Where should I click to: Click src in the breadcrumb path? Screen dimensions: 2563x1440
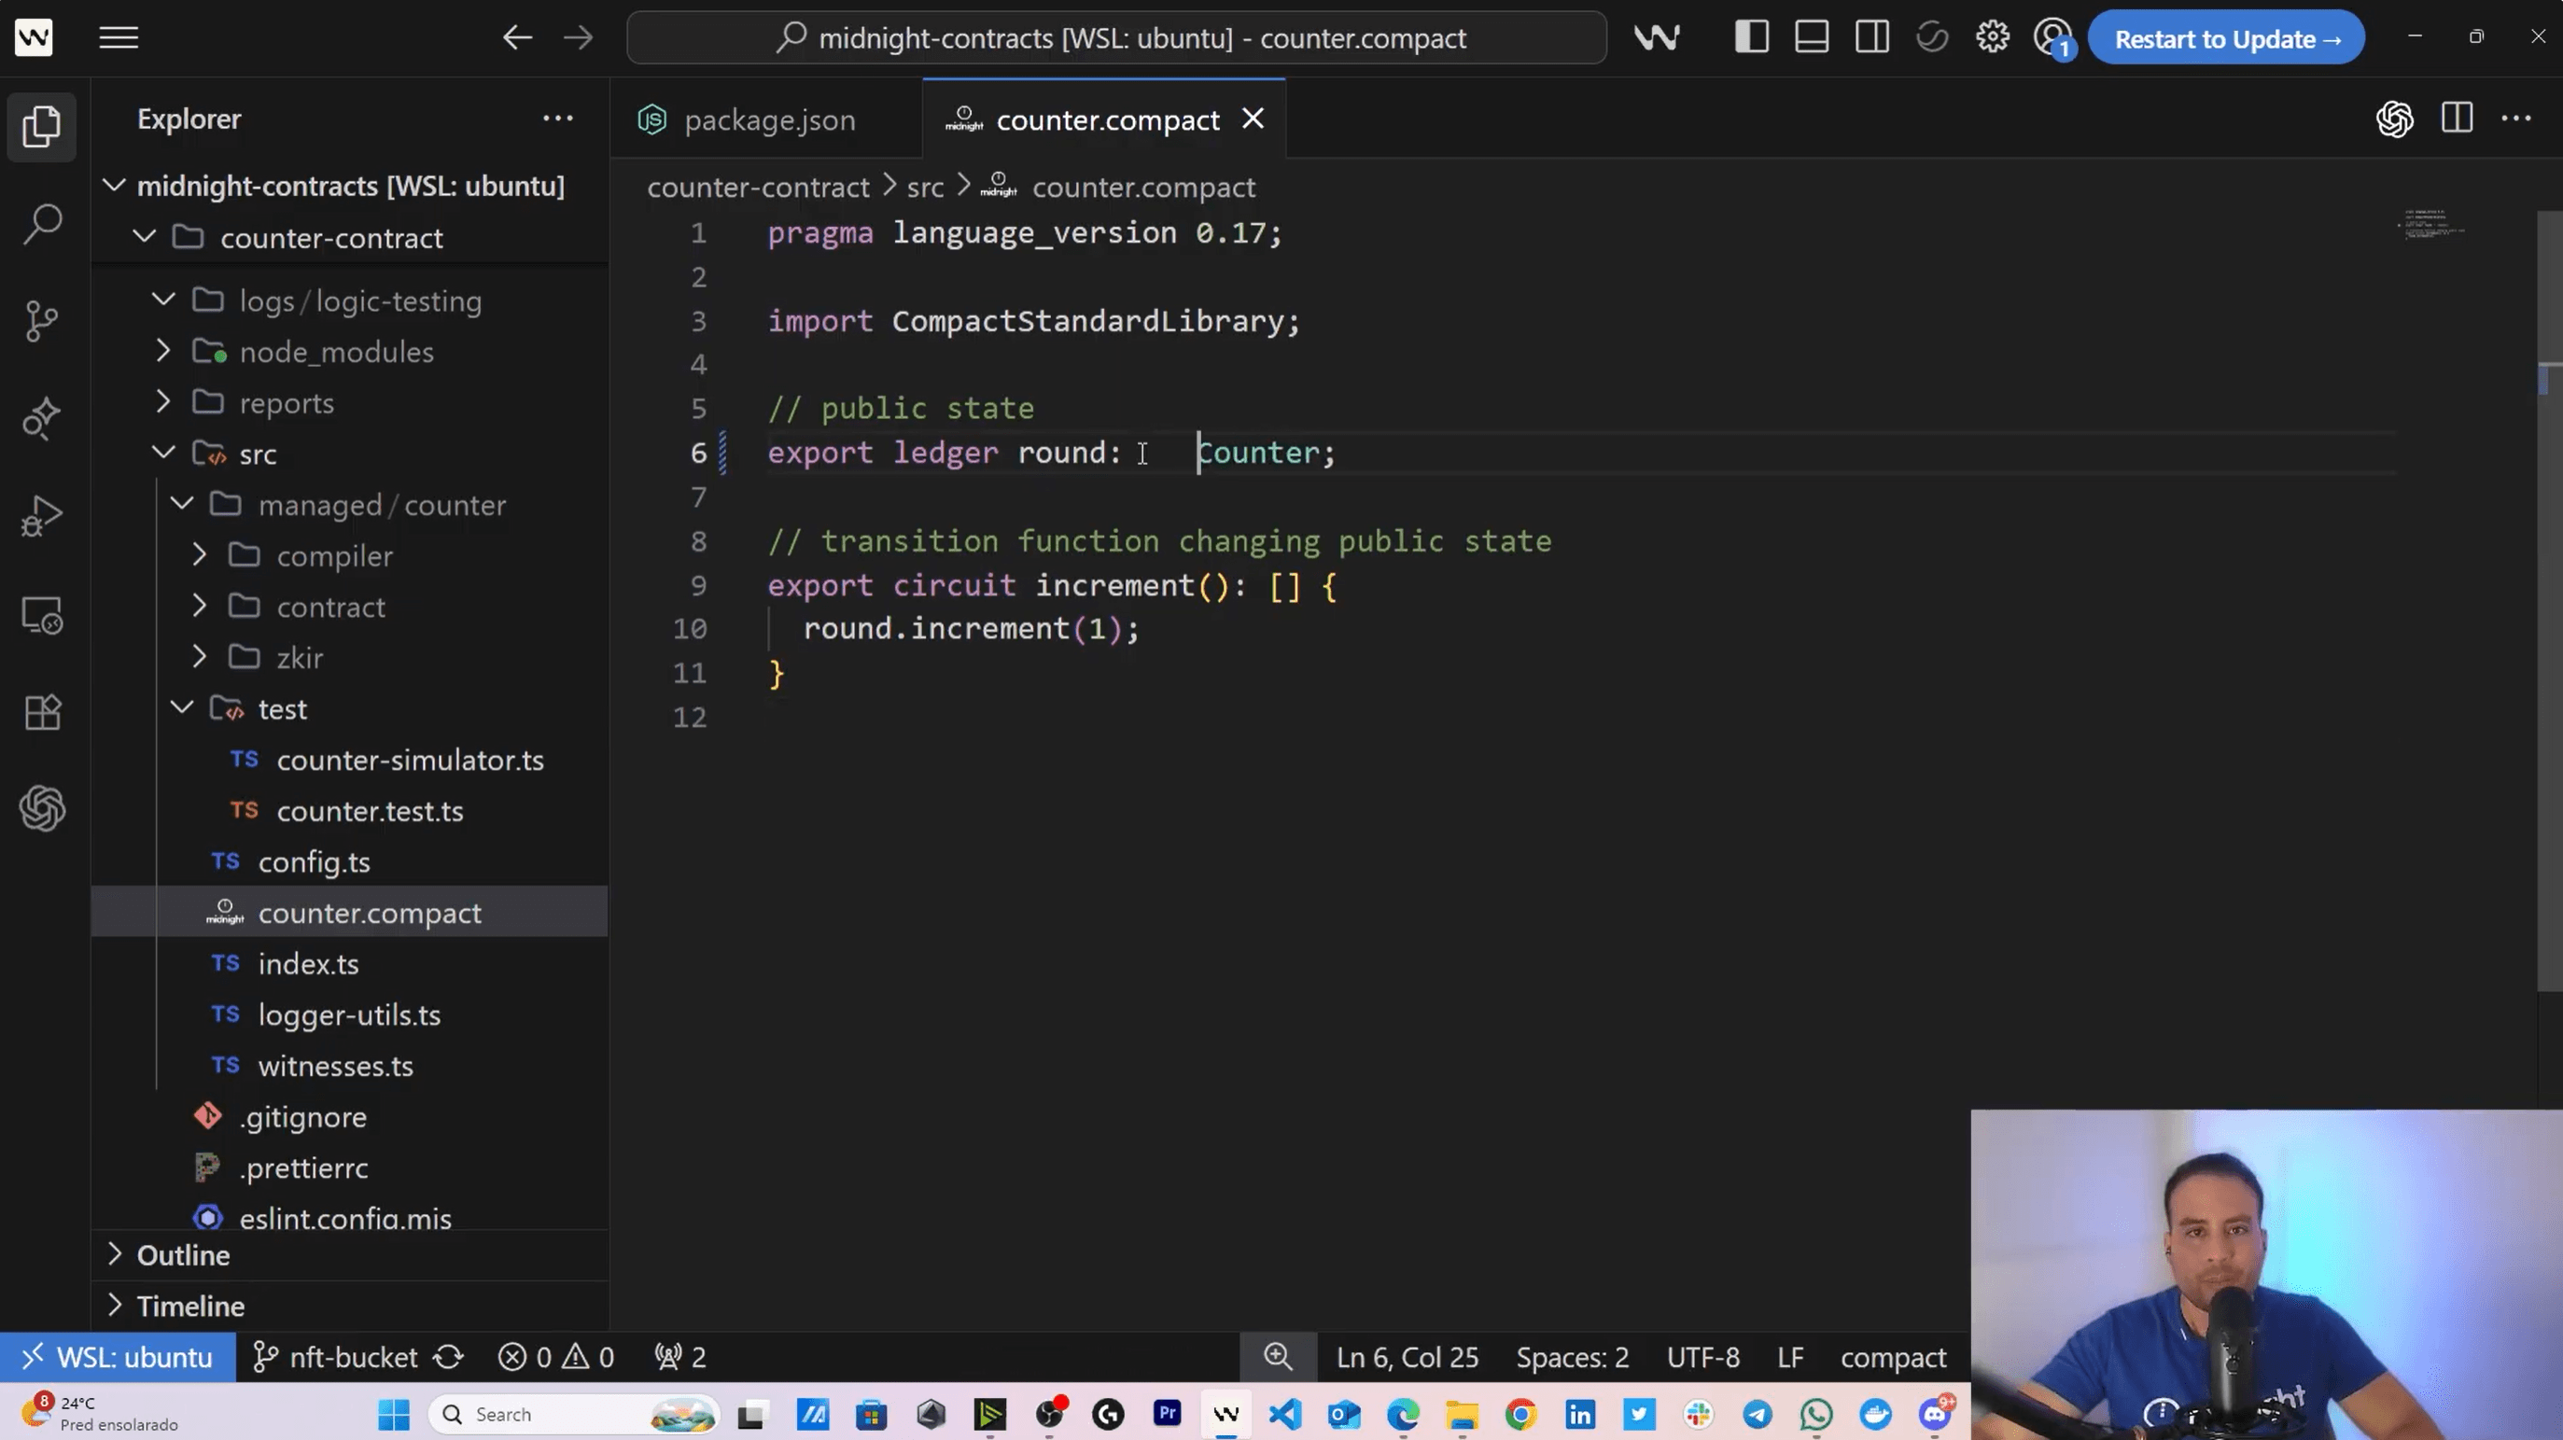pos(924,187)
